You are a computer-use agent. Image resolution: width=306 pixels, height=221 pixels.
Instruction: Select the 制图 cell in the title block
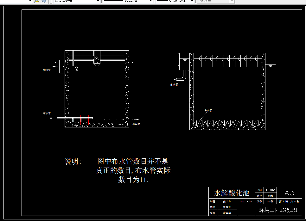213,201
